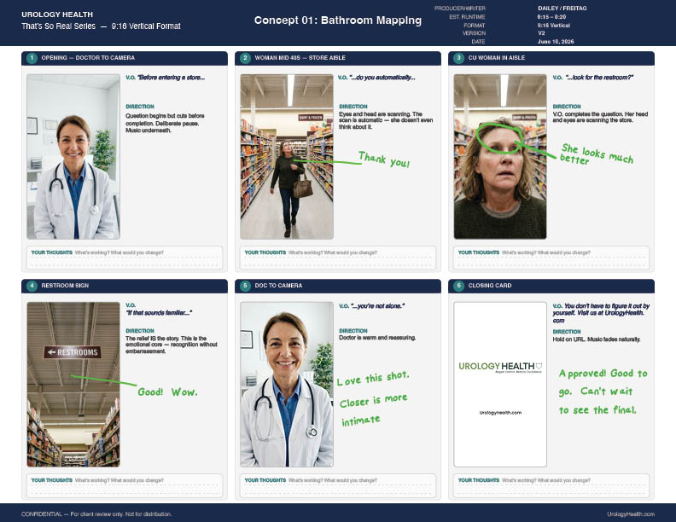Click the UrologyHealth.com link in footer
The height and width of the screenshot is (522, 676).
coord(631,514)
